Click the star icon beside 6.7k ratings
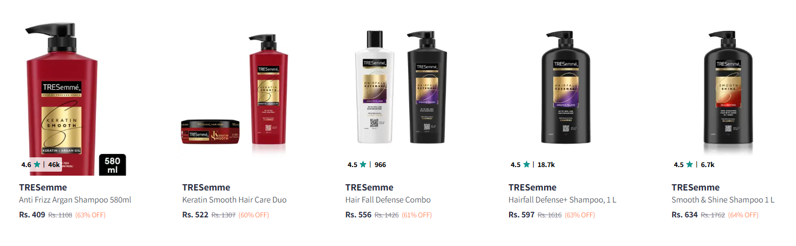Screen dimensions: 796x246 689,165
